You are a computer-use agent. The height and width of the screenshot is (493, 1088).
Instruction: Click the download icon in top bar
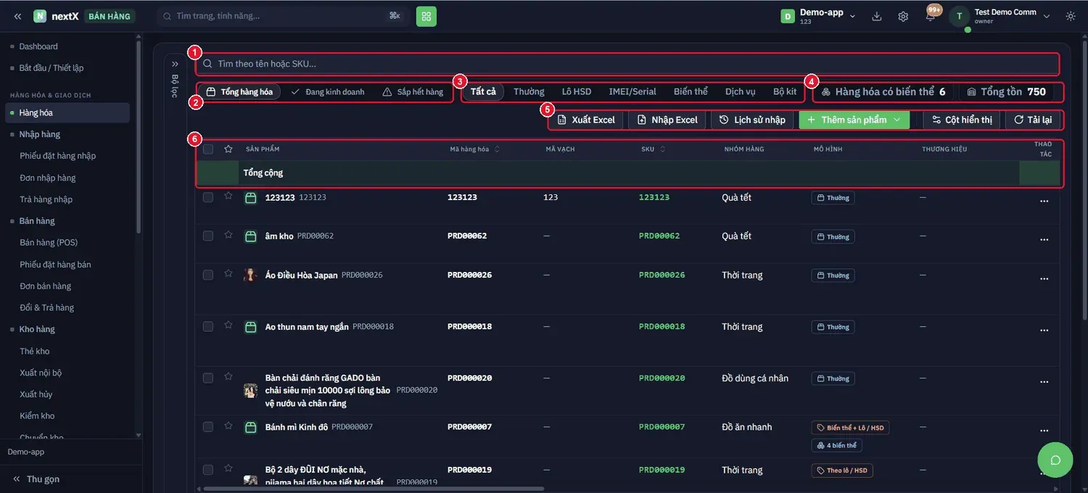click(x=877, y=16)
